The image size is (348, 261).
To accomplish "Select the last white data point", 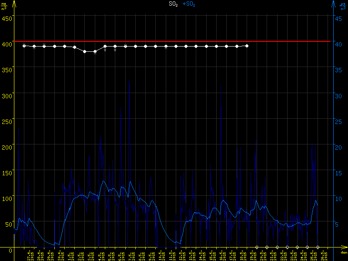I will (247, 46).
